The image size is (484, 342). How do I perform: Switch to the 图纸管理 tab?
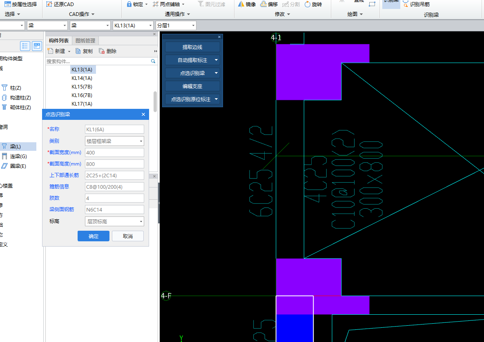pos(85,40)
